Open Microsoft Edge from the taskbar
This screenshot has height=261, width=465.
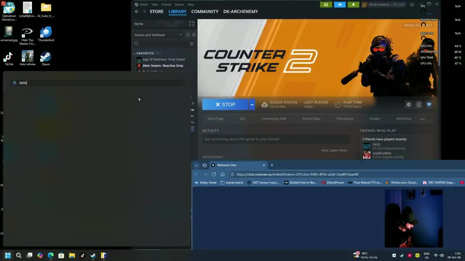click(50, 255)
